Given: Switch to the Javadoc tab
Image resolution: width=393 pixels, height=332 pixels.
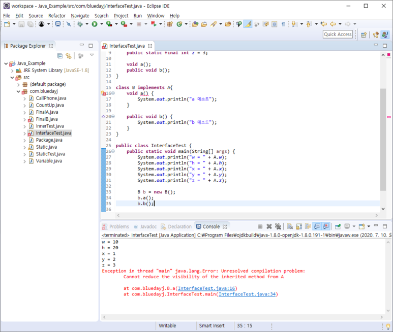Looking at the screenshot, I should 145,227.
